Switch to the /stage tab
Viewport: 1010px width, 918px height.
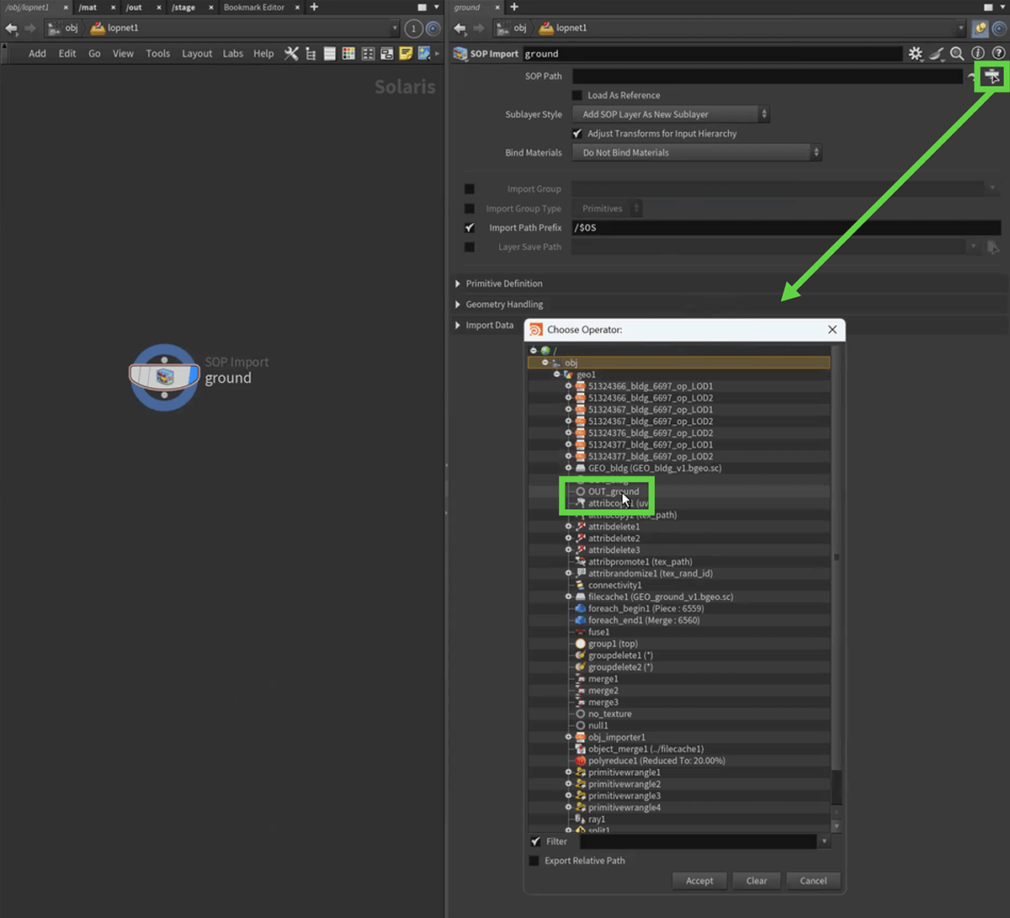(183, 8)
